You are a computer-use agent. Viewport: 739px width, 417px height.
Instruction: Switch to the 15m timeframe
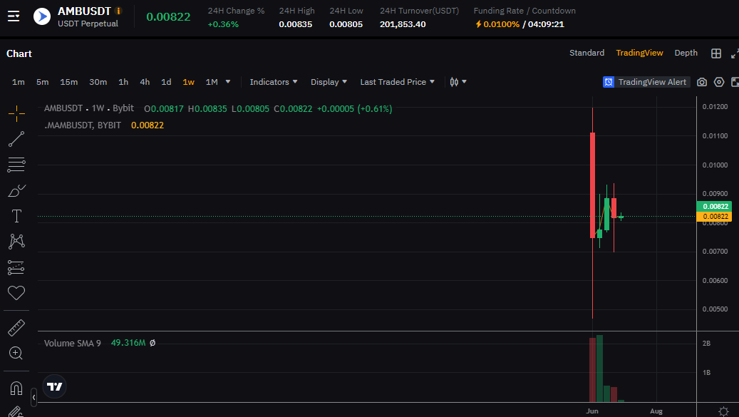[x=69, y=82]
